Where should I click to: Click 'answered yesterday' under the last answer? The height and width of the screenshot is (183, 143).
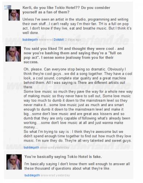(55, 175)
